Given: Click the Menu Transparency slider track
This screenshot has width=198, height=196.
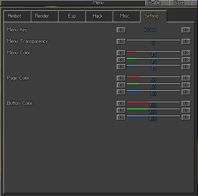Looking at the screenshot, I should tap(153, 40).
